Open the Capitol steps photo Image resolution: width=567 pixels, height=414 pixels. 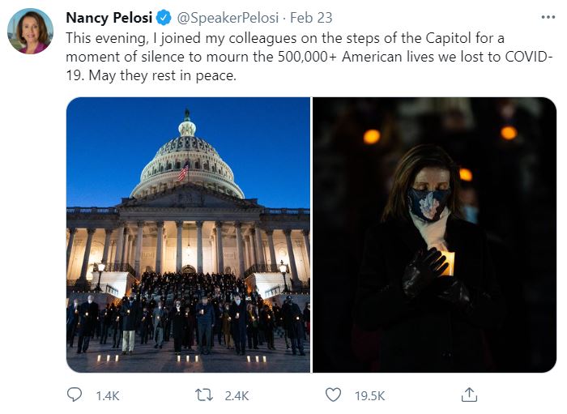coord(188,235)
